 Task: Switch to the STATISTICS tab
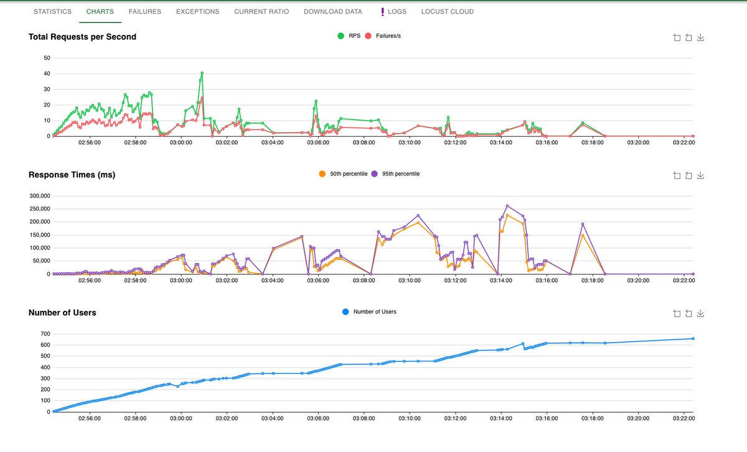point(52,11)
